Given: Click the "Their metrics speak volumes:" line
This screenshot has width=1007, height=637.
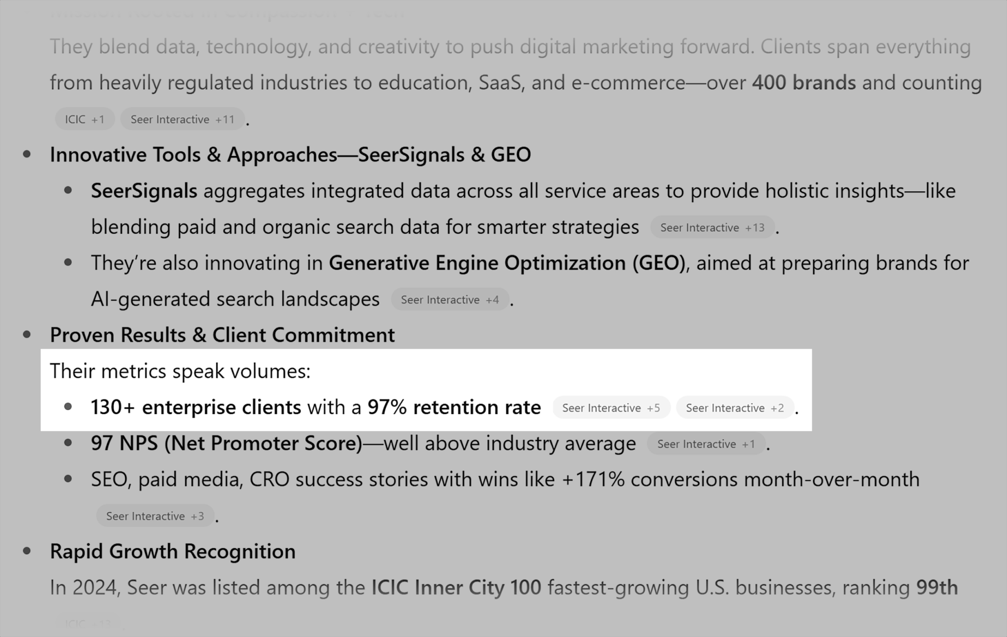Looking at the screenshot, I should tap(180, 371).
